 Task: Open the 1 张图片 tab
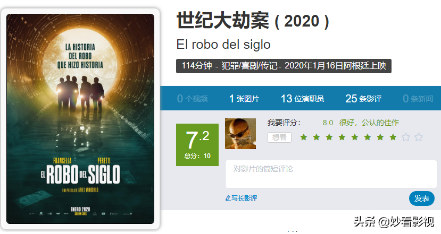[244, 99]
